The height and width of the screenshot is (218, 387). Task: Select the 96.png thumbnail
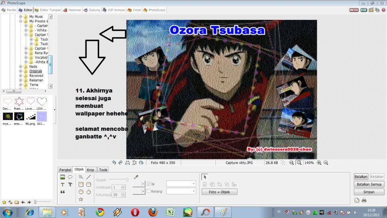pos(30,116)
